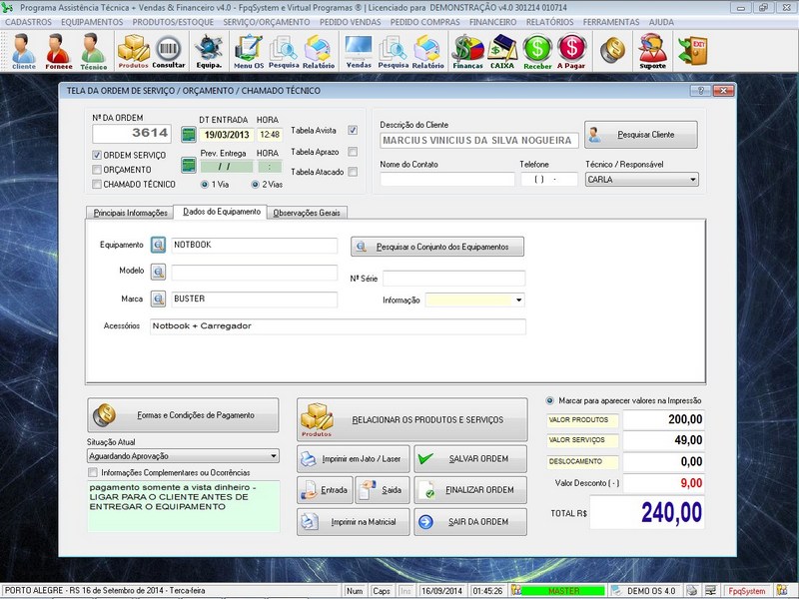The image size is (799, 599).
Task: Expand the Técnico / Responsável dropdown
Action: coord(692,180)
